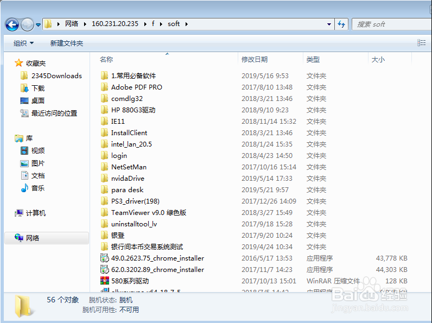Click the date 2018/11/14 15:32
Viewport: 432px width, 323px height.
point(269,121)
